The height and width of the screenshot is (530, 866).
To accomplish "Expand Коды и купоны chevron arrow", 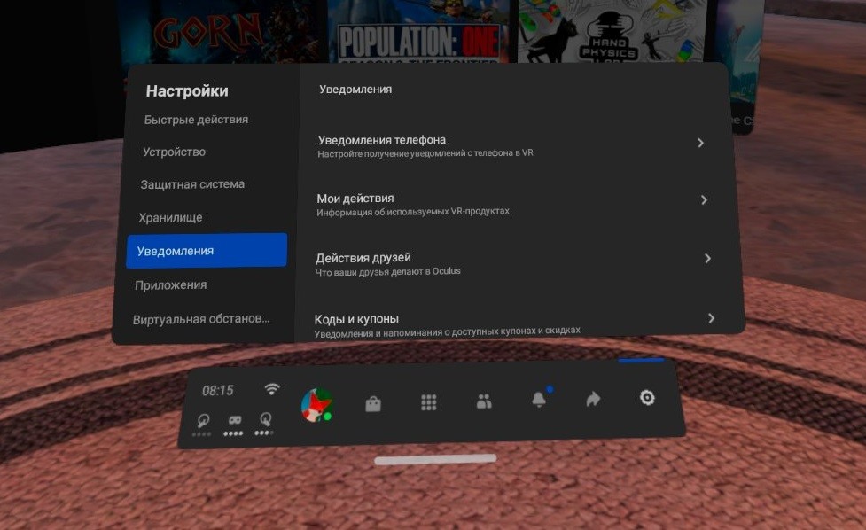I will [x=711, y=318].
